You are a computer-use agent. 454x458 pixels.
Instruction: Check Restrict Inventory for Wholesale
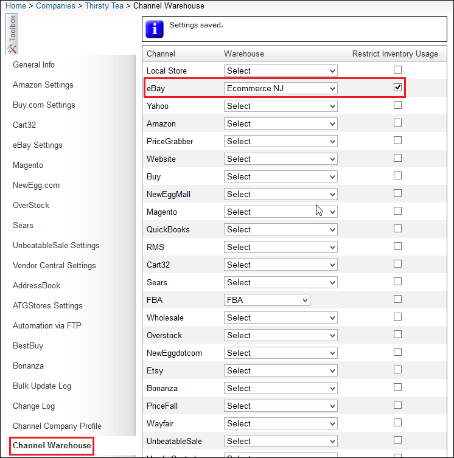(397, 317)
